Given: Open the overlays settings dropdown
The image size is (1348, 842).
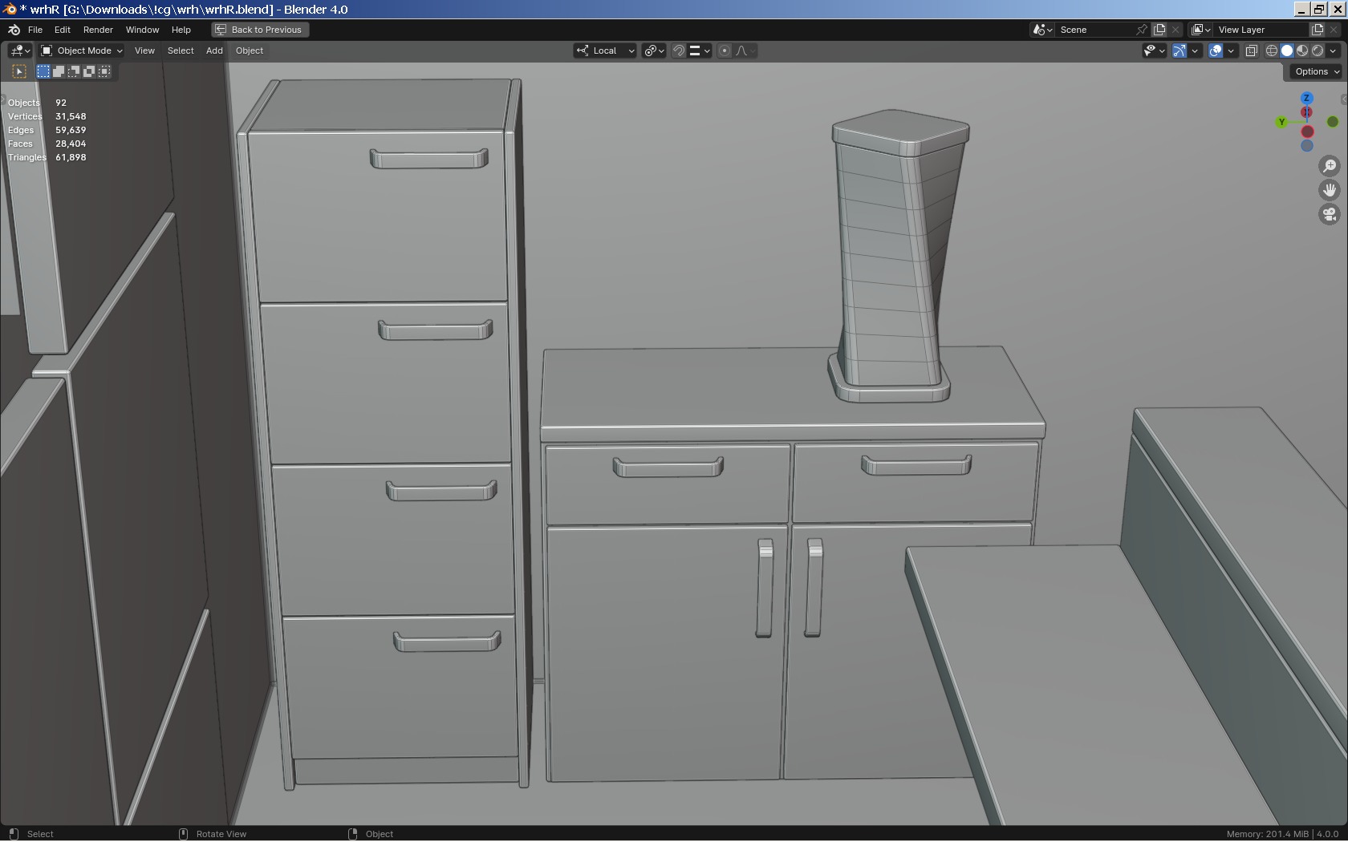Looking at the screenshot, I should (1231, 51).
